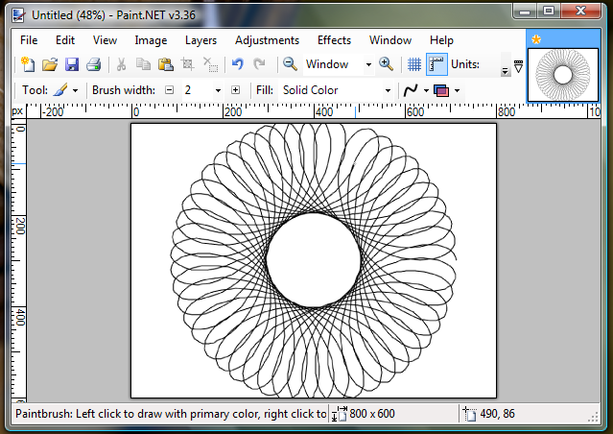Increase brush width with plus button
This screenshot has width=613, height=434.
pyautogui.click(x=235, y=90)
